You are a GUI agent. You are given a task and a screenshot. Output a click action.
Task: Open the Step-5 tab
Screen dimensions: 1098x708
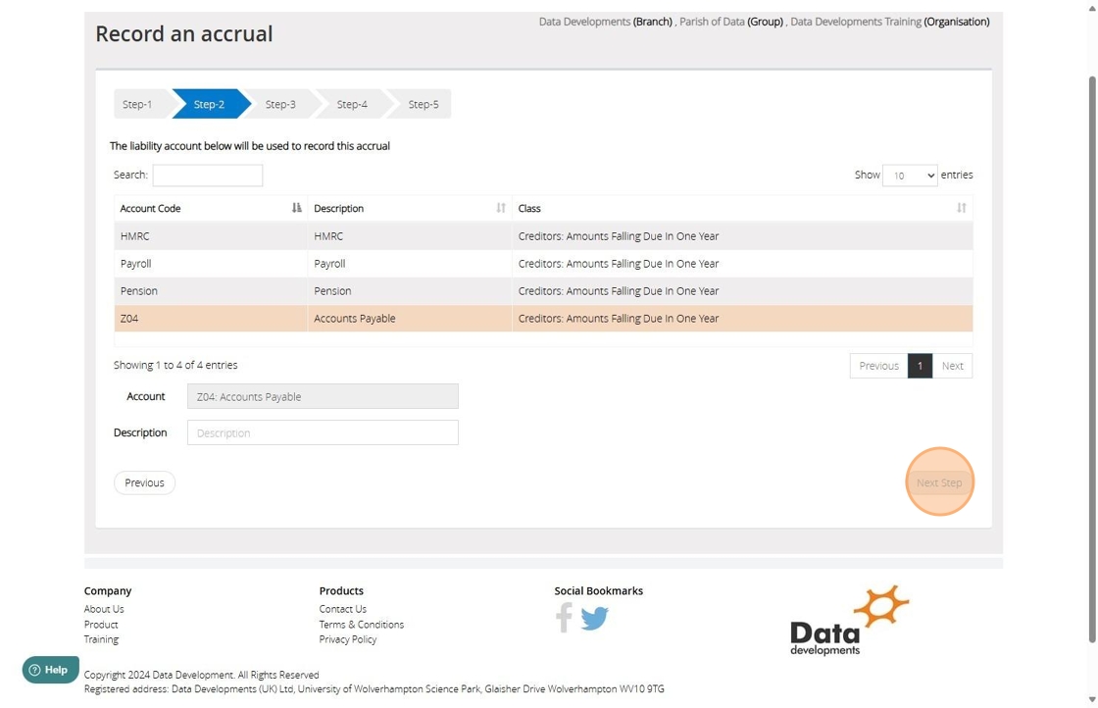pyautogui.click(x=423, y=104)
